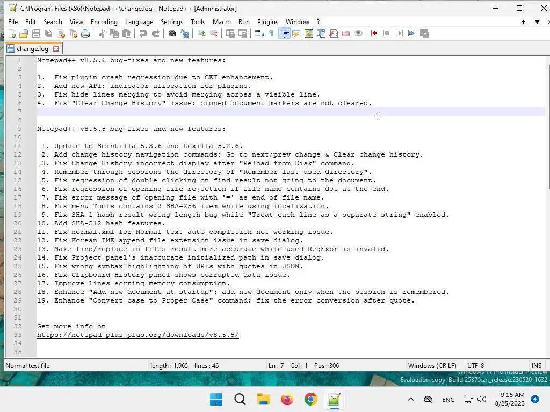Print the document using printer icon

point(85,33)
